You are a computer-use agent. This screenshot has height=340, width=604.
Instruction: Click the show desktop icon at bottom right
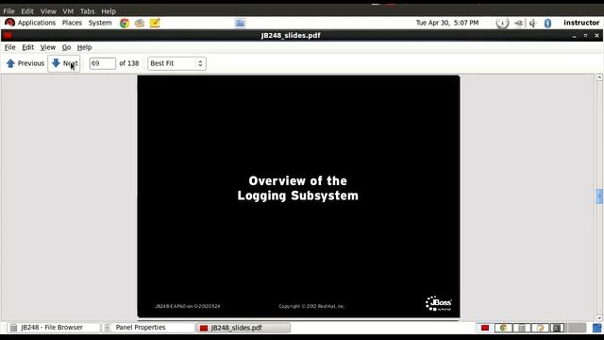(597, 328)
